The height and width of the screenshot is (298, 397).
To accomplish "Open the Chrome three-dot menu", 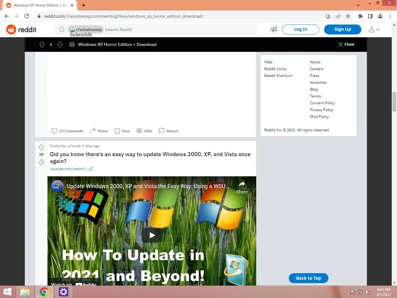I will (390, 16).
